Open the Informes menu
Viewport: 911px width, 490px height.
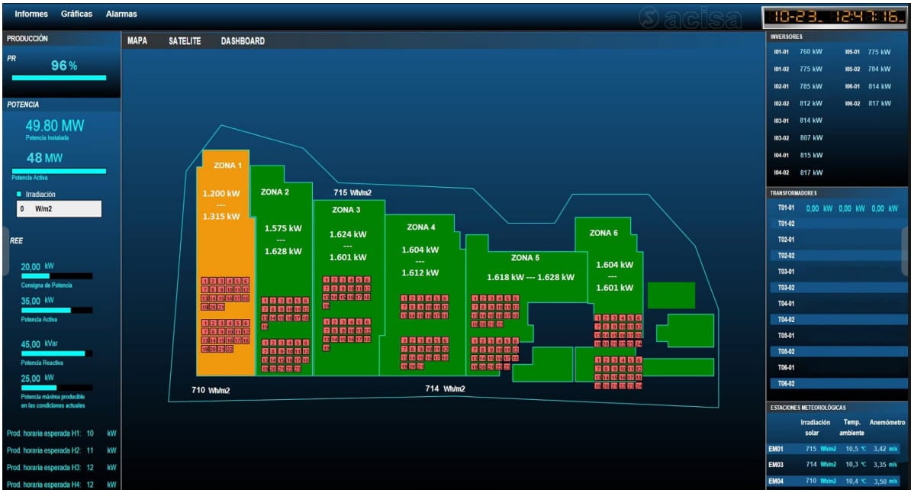31,14
